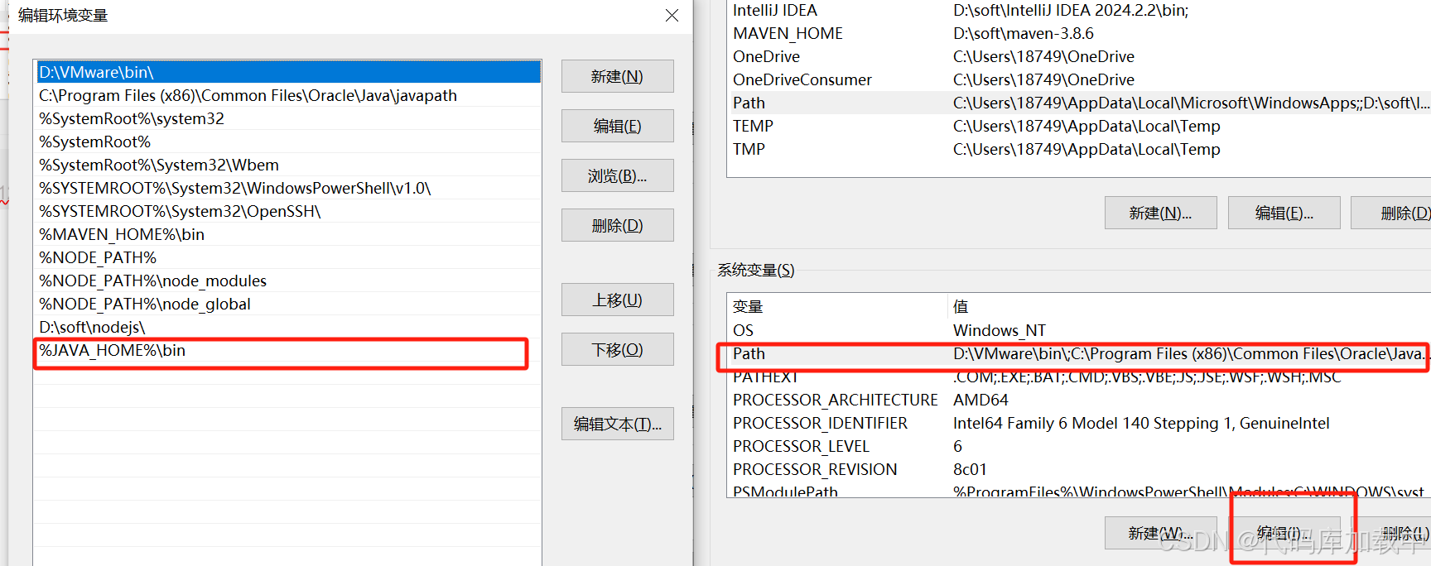Screen dimensions: 1431x566
Task: Select OneDrive user variable row
Action: point(1079,56)
